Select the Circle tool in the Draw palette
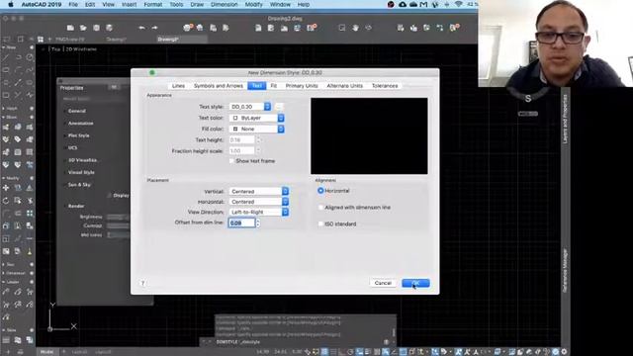 (30, 57)
